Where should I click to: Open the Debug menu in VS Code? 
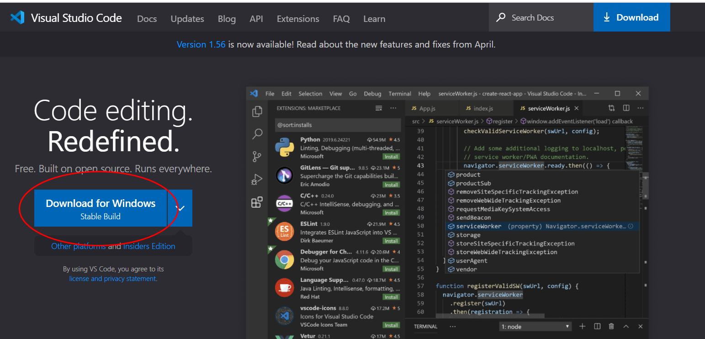click(372, 94)
